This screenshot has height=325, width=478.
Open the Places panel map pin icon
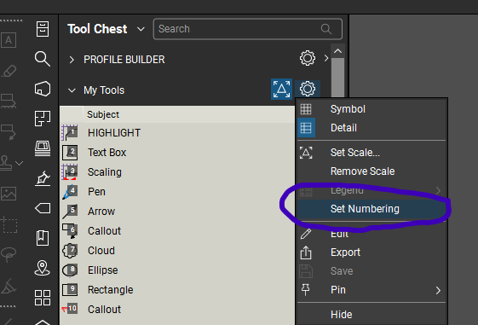[x=43, y=268]
